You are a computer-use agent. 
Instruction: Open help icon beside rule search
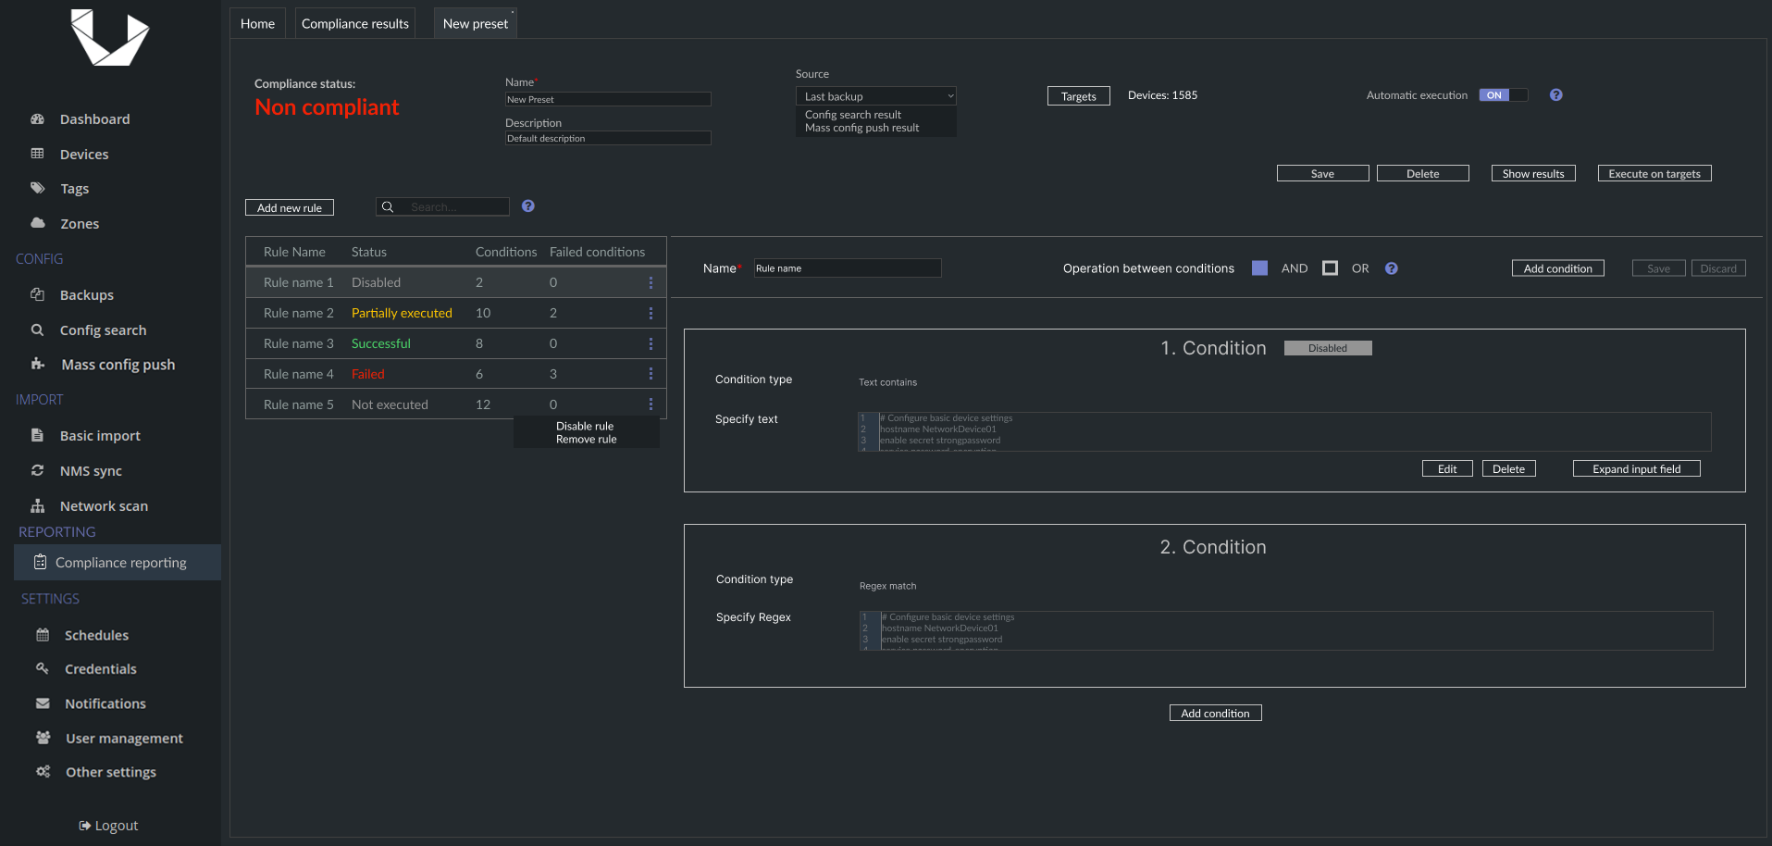pyautogui.click(x=528, y=206)
